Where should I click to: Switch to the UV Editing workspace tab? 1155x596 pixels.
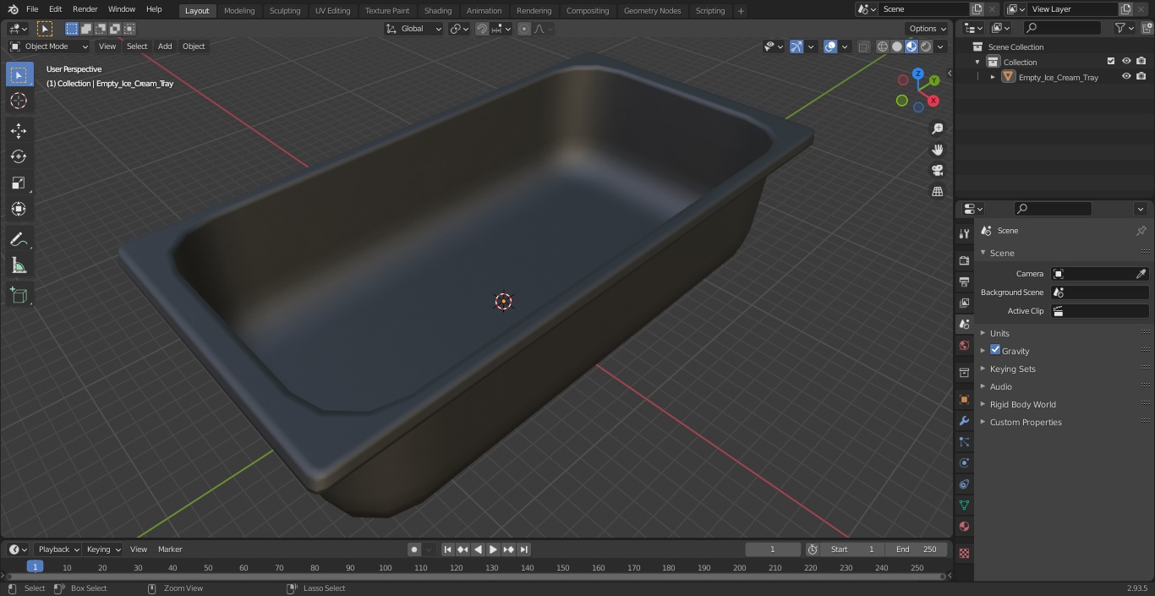click(x=332, y=11)
